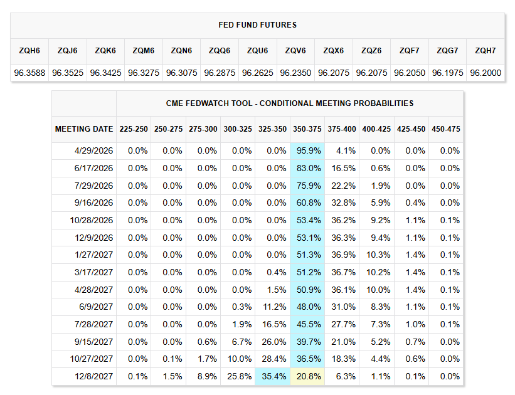Select the ZQF7 contract header
Image resolution: width=515 pixels, height=395 pixels.
pos(409,51)
